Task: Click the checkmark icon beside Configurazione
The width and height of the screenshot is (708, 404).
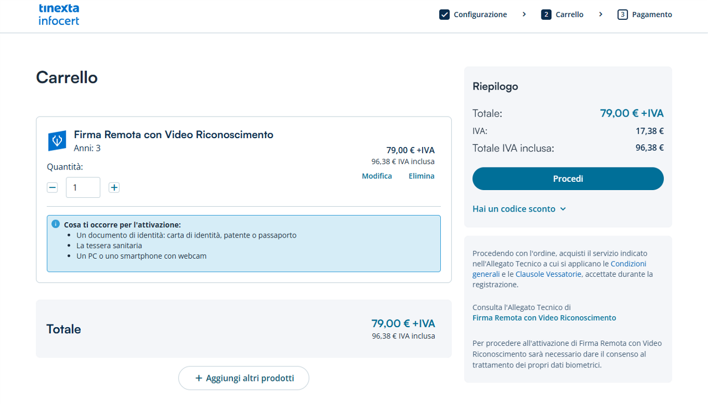Action: point(444,14)
